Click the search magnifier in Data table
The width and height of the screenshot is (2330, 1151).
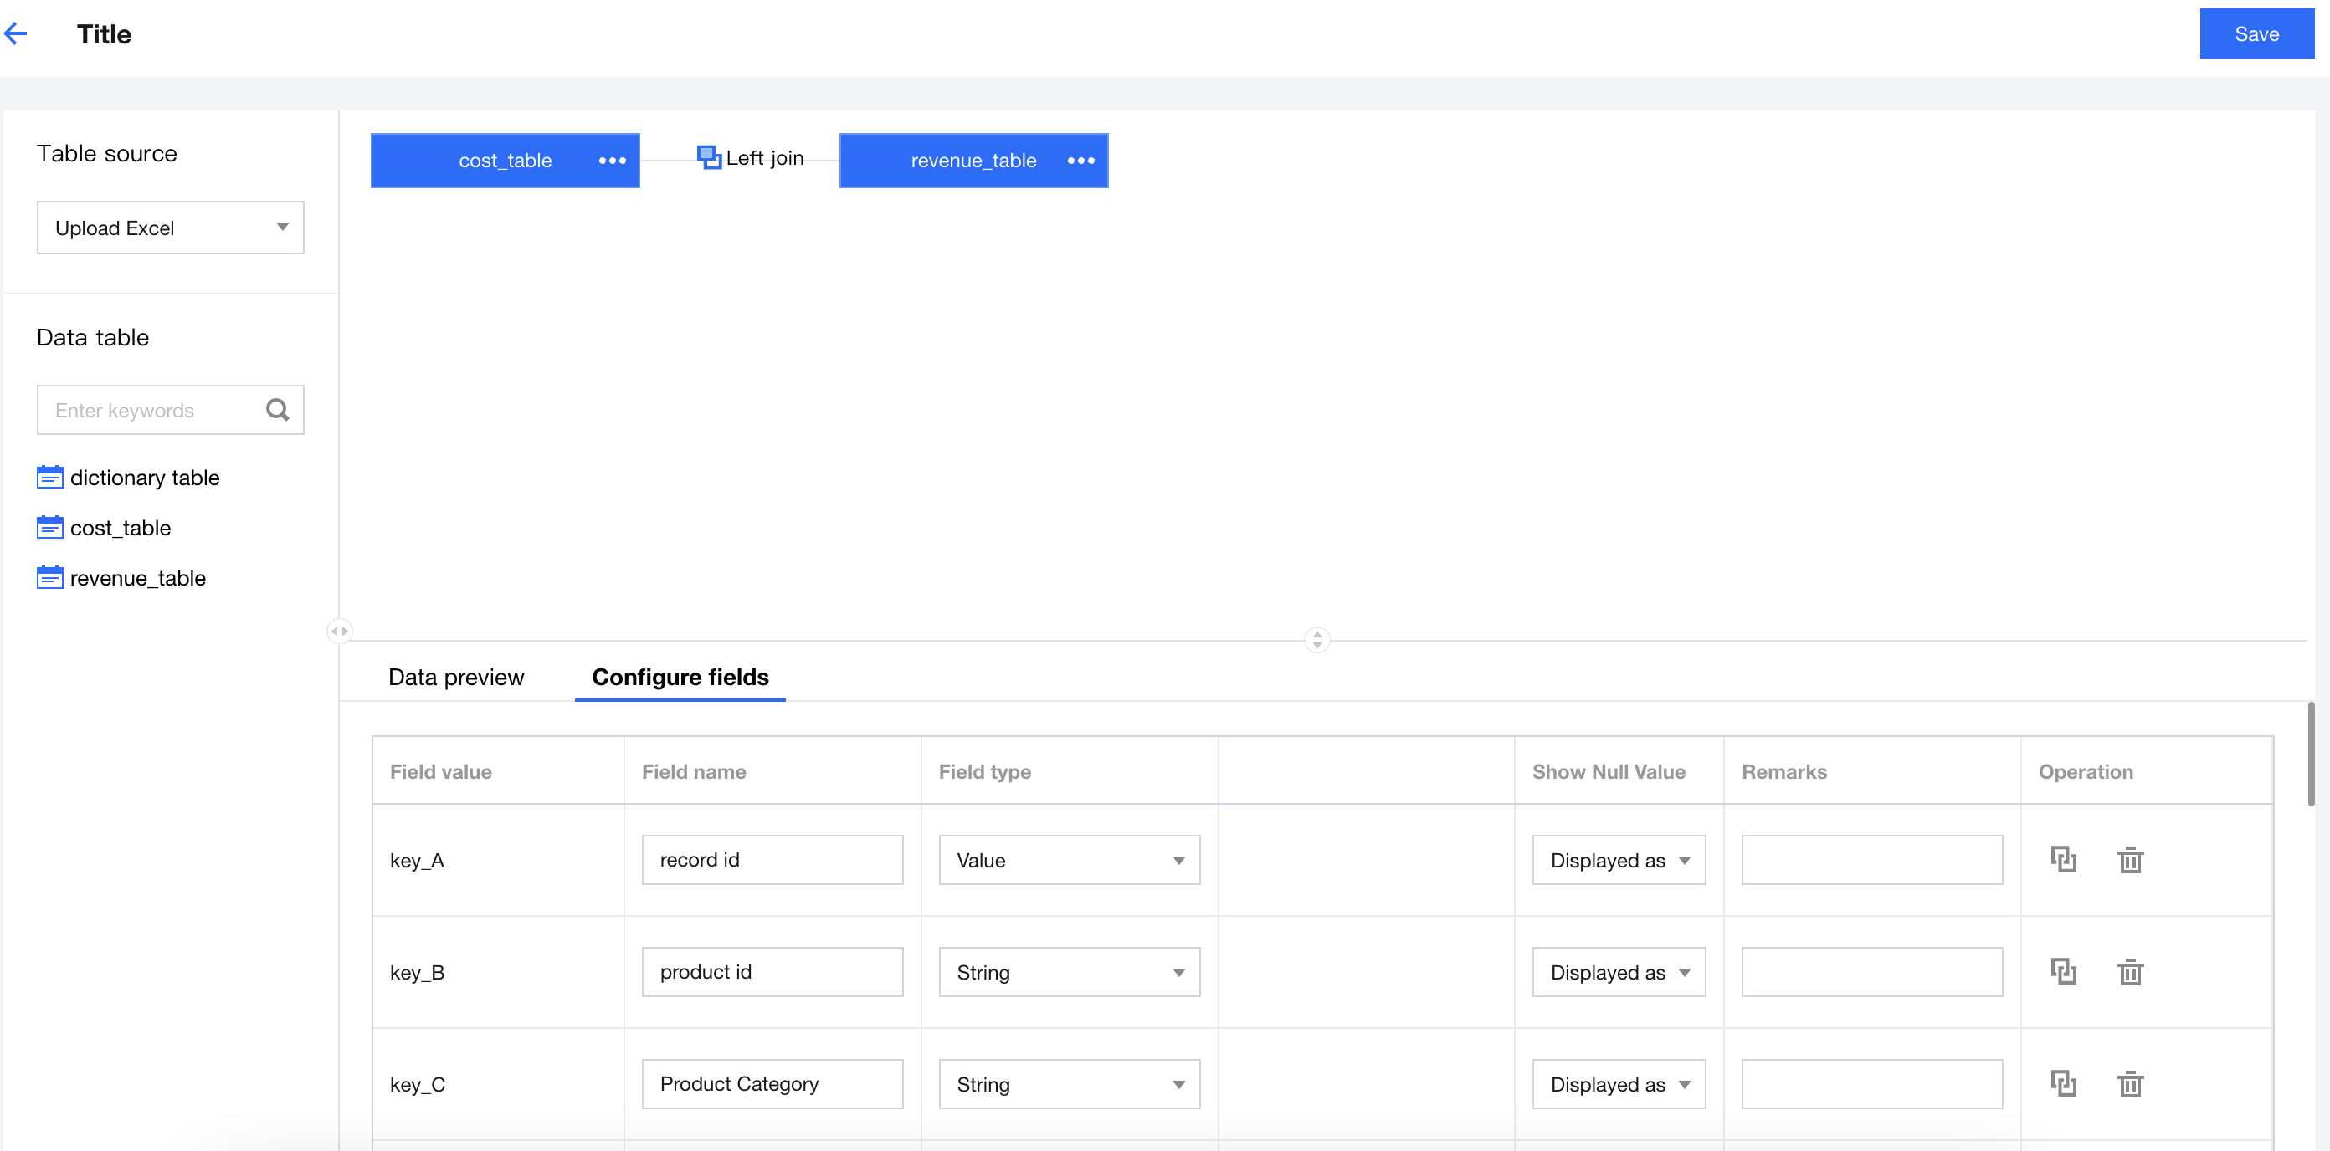(x=278, y=411)
